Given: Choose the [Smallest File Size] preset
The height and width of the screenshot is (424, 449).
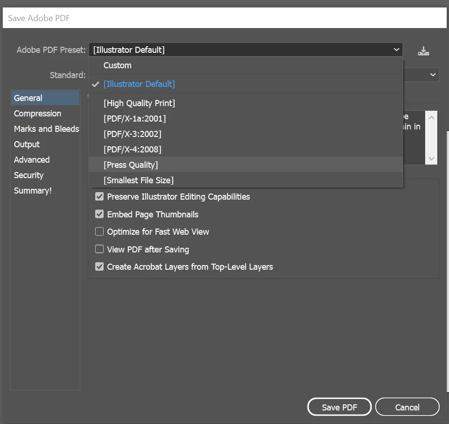Looking at the screenshot, I should tap(246, 180).
